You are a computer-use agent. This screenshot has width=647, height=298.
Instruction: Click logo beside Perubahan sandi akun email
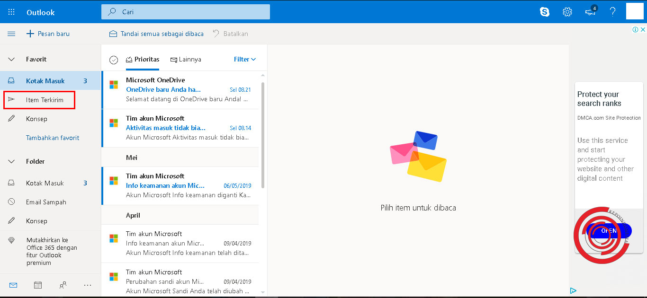click(114, 277)
